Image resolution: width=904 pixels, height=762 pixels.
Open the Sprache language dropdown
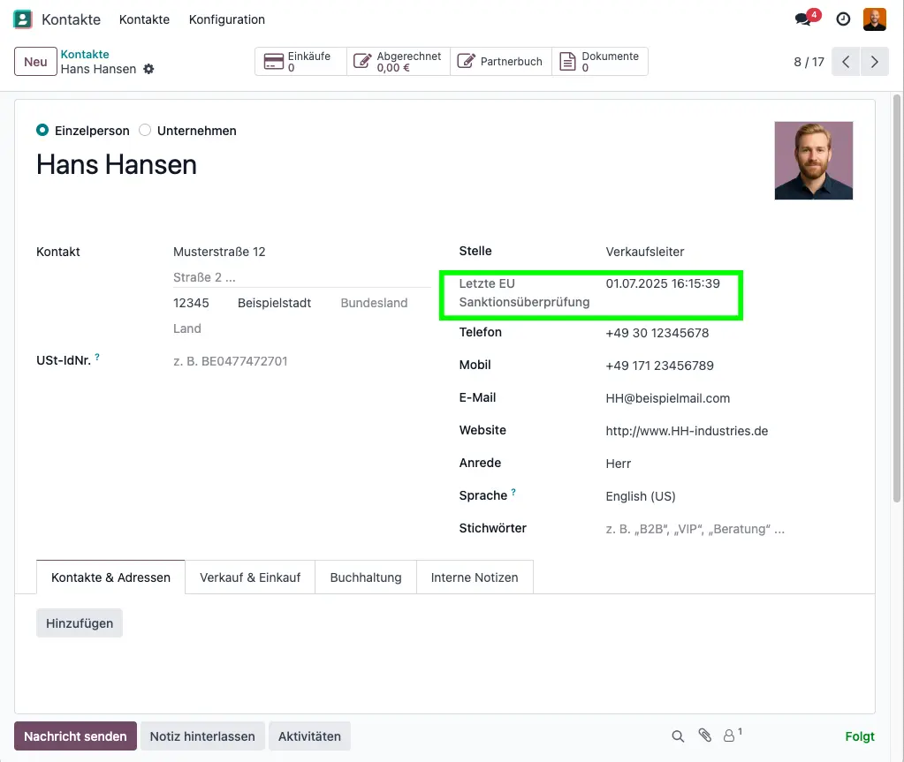[x=689, y=496]
